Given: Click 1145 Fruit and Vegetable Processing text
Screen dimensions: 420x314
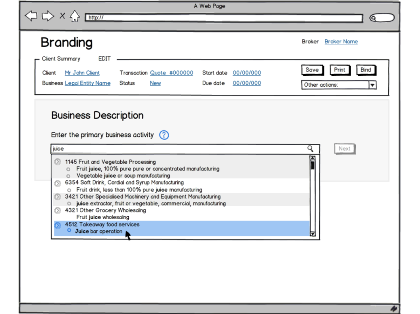Looking at the screenshot, I should tap(110, 162).
